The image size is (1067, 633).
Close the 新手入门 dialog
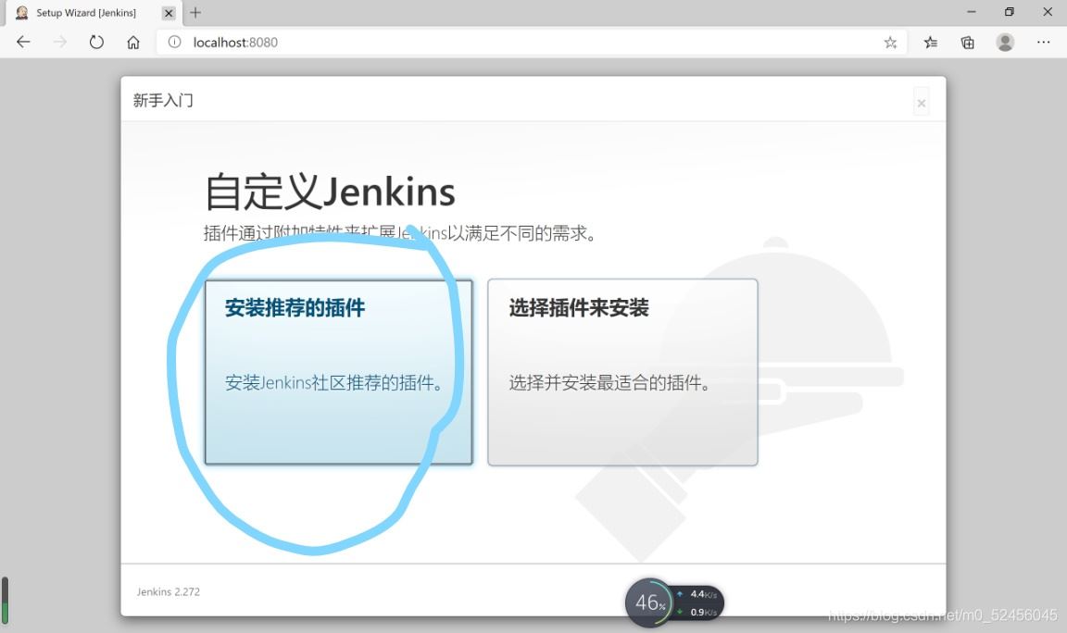pyautogui.click(x=922, y=103)
